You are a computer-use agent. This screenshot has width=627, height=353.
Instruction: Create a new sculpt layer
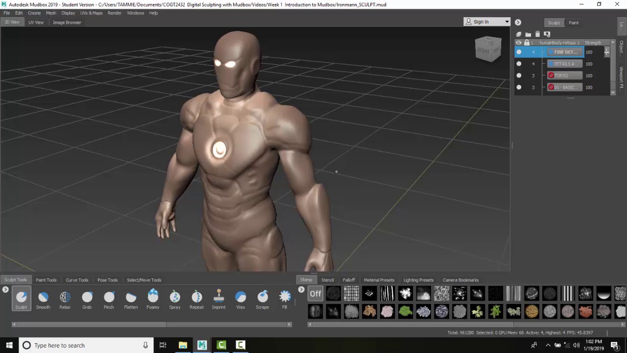[x=519, y=34]
